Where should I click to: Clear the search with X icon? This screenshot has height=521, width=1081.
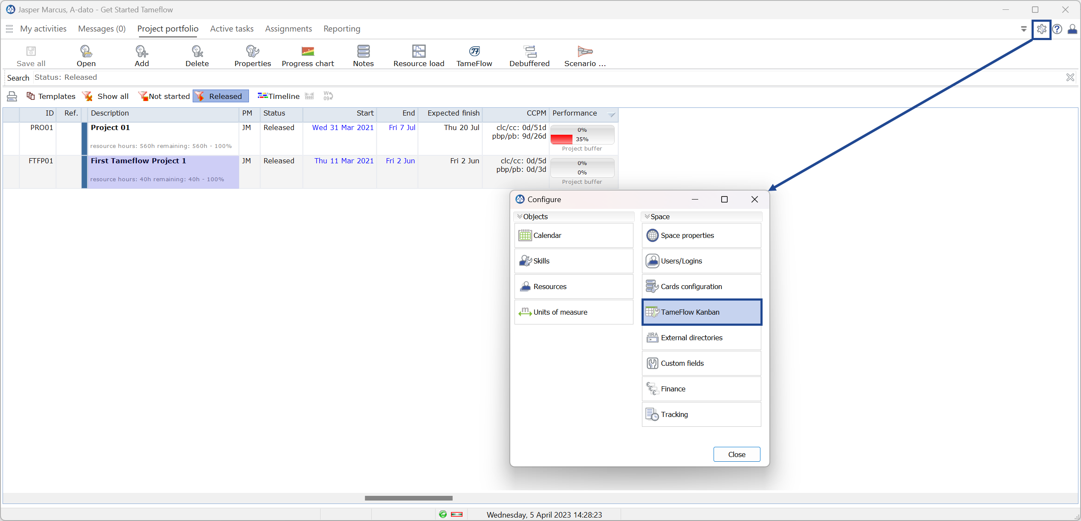click(x=1070, y=77)
